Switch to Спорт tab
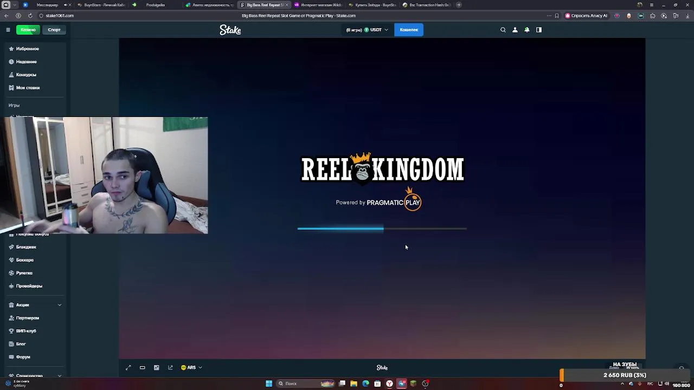This screenshot has height=390, width=694. coord(54,30)
